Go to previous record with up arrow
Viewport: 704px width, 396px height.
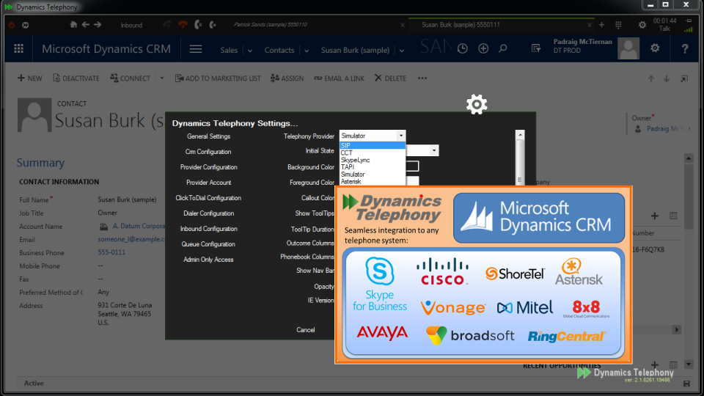click(x=651, y=78)
